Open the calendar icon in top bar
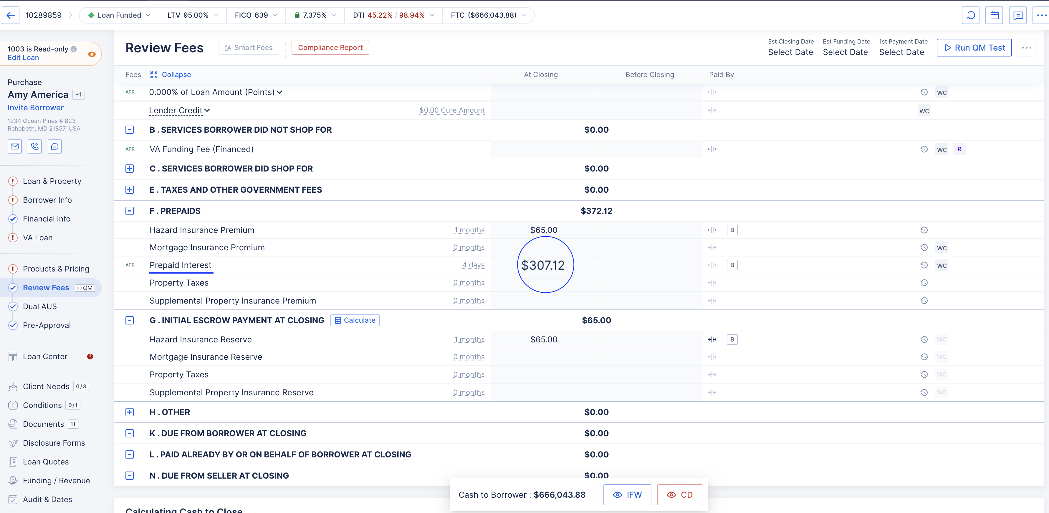1049x513 pixels. (994, 16)
